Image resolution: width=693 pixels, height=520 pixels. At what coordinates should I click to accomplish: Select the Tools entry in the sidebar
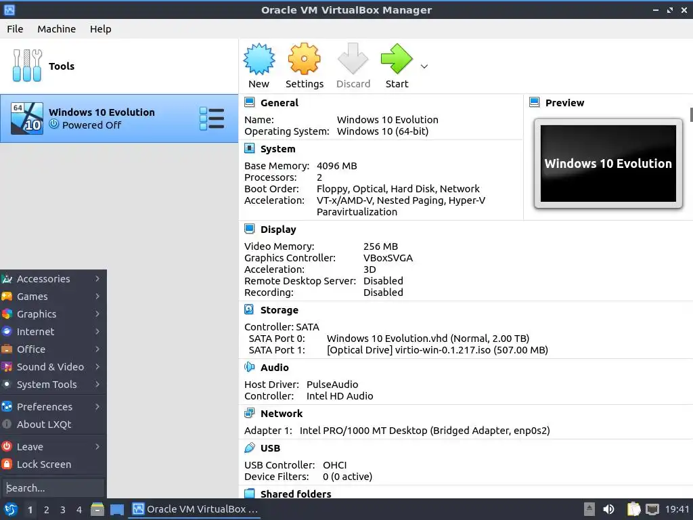click(x=119, y=66)
